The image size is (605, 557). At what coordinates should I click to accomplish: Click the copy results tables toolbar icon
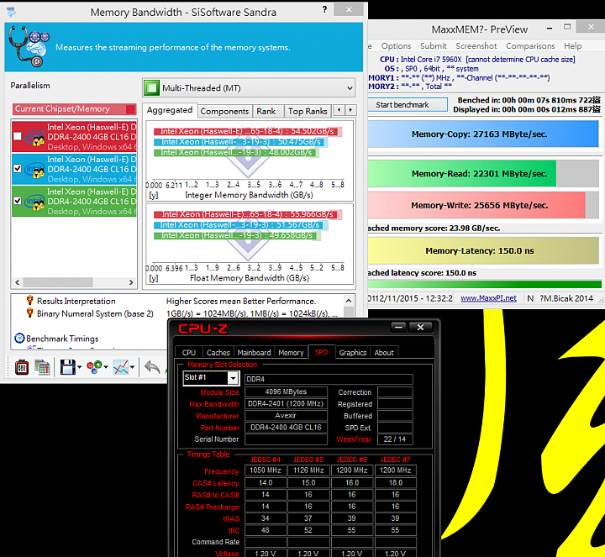pos(42,367)
